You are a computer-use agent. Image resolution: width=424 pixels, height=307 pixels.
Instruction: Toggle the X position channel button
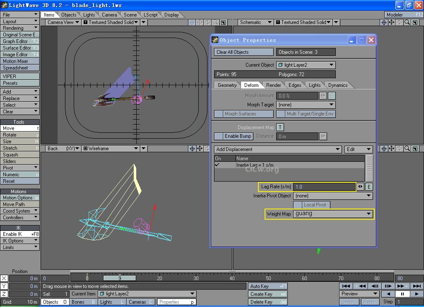coord(4,278)
